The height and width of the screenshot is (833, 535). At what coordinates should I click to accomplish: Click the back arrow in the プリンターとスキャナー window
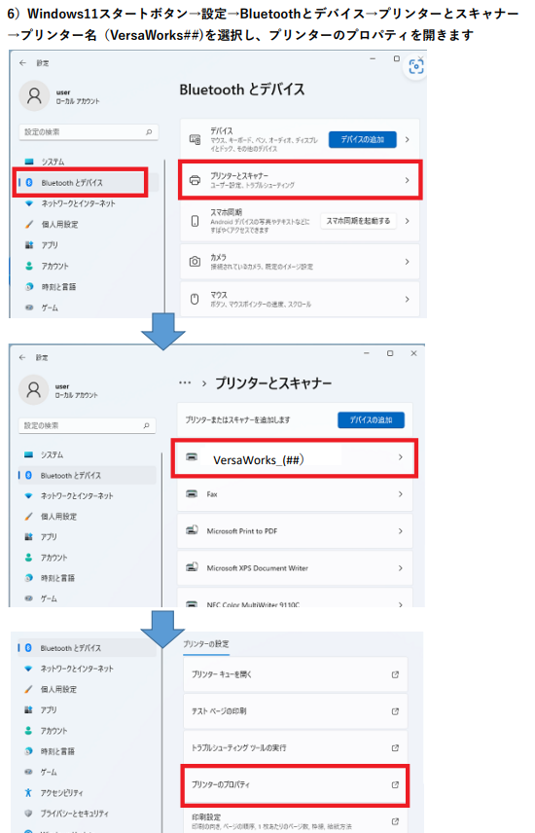22,357
